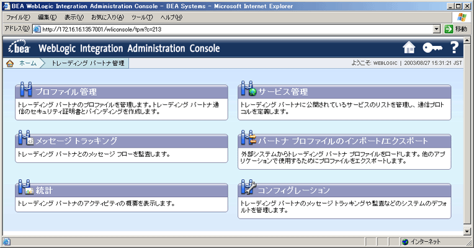Click the コンフィグレーション description text
Screen dimensions: 474x248
(344, 206)
